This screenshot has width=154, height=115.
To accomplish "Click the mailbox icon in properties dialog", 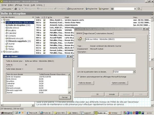I will [80, 39].
